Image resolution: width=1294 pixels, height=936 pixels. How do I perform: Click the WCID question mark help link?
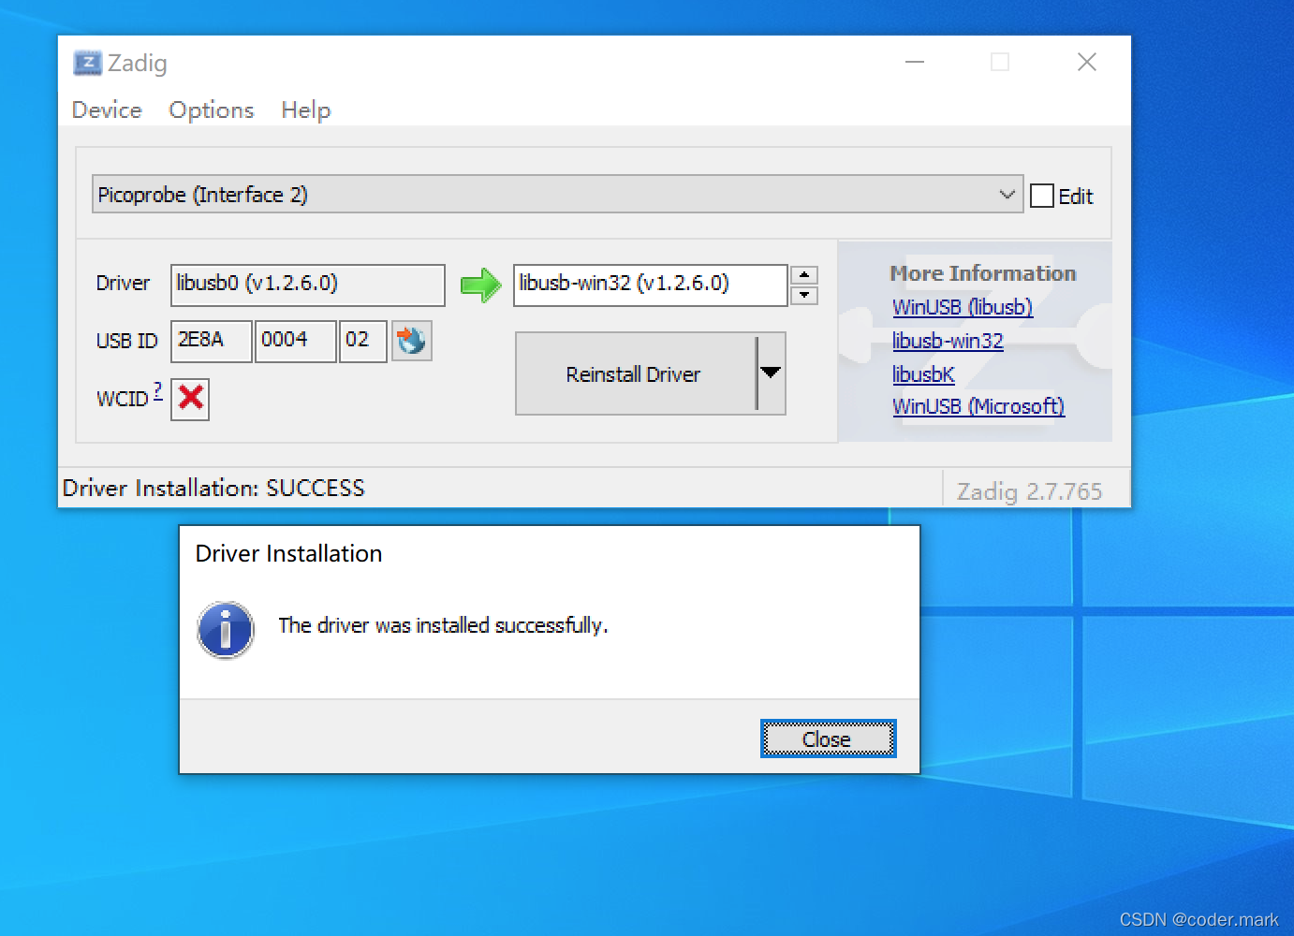pyautogui.click(x=157, y=390)
